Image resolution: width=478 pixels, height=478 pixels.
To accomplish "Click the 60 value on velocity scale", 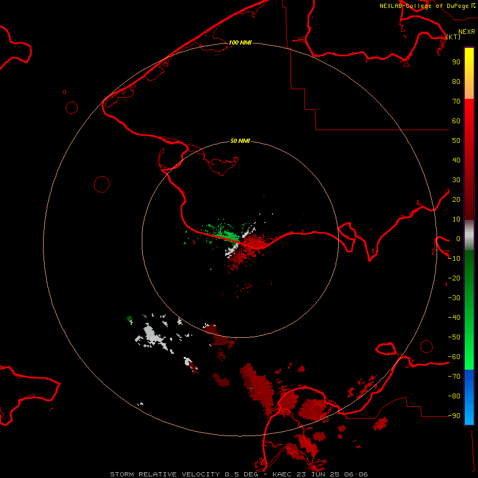I will (456, 121).
